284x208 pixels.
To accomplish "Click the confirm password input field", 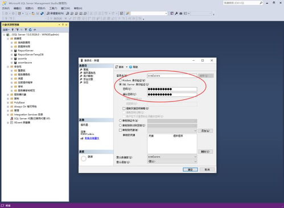I will 172,94.
